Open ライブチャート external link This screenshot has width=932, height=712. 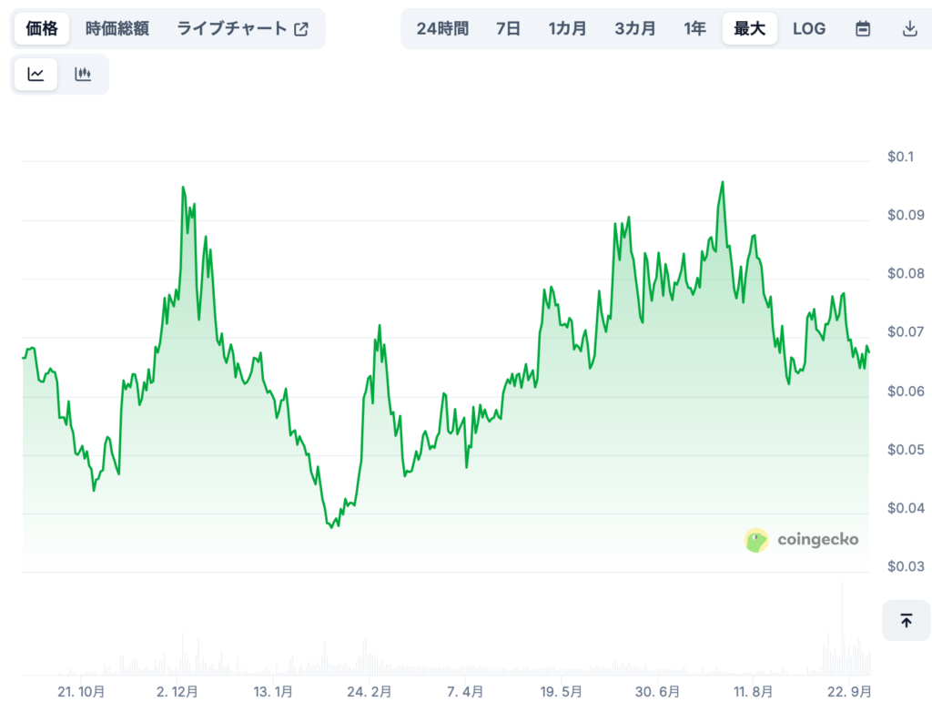[242, 28]
